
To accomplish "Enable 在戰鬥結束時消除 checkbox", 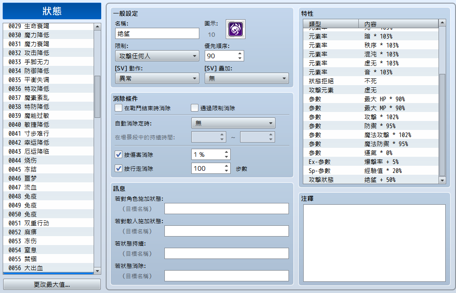I will [x=118, y=108].
